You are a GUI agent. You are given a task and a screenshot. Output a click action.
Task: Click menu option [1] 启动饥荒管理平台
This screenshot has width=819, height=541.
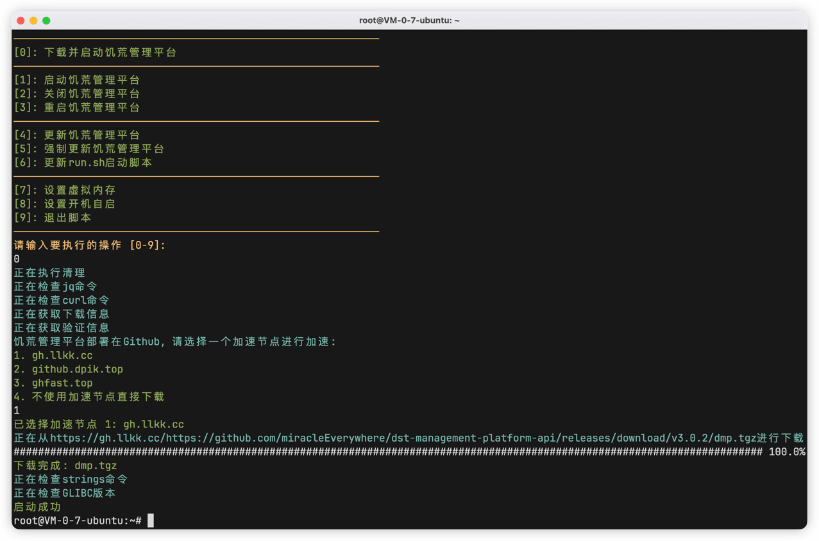pos(77,80)
